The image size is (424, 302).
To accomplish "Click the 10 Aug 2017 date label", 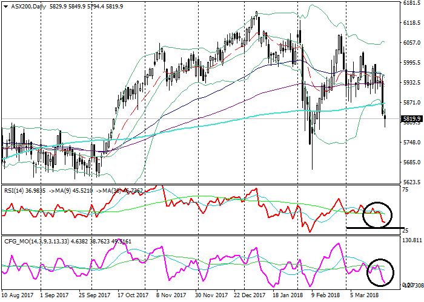I will tap(18, 295).
